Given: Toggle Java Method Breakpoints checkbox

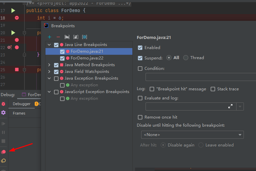Looking at the screenshot, I should coord(56,65).
